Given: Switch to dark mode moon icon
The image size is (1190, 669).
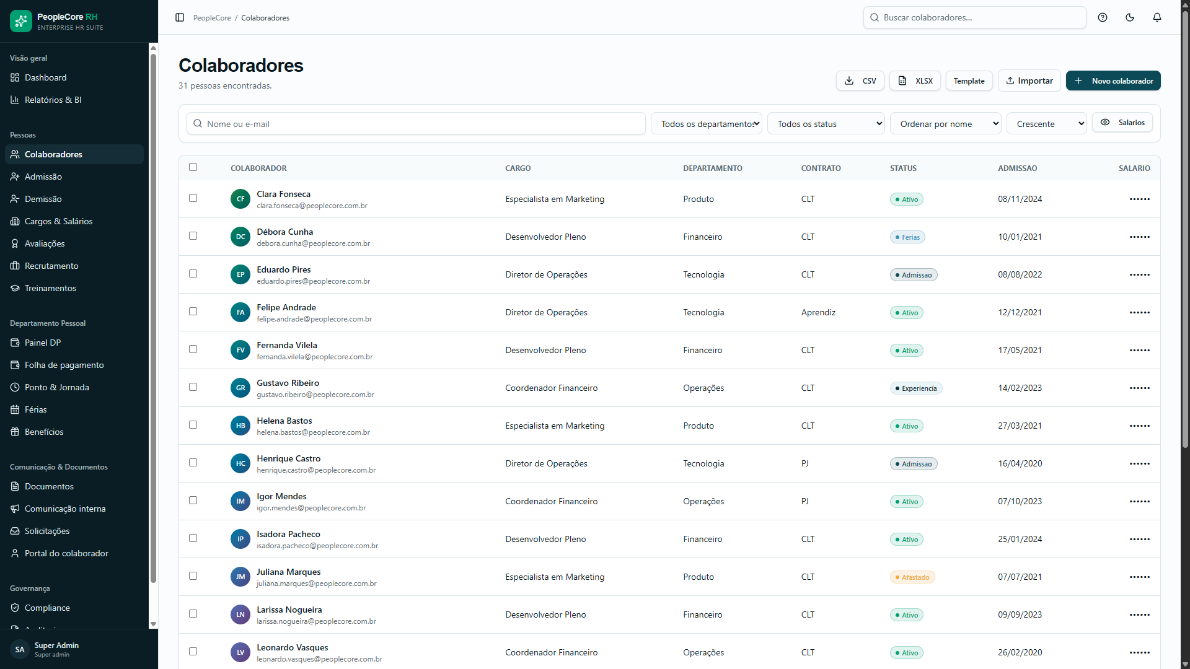Looking at the screenshot, I should tap(1130, 17).
